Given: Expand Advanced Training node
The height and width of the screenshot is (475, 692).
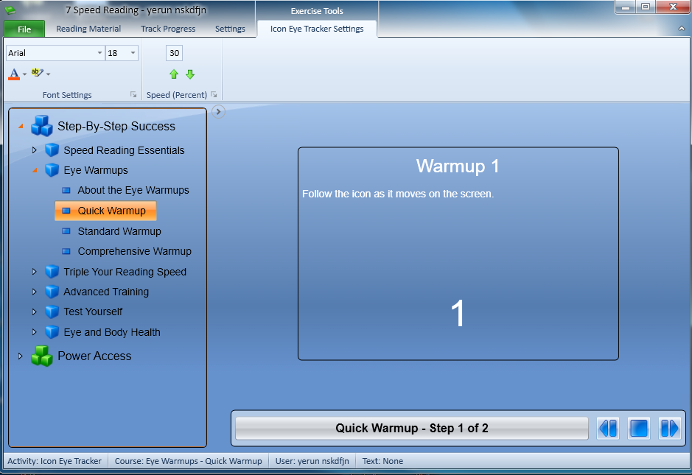Looking at the screenshot, I should (35, 292).
